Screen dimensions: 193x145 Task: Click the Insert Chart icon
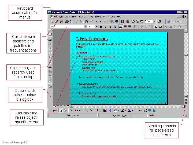click(x=122, y=21)
